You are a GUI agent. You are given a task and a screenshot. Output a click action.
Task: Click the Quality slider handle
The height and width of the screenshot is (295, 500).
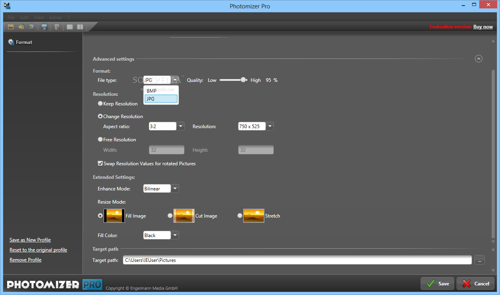[x=243, y=80]
